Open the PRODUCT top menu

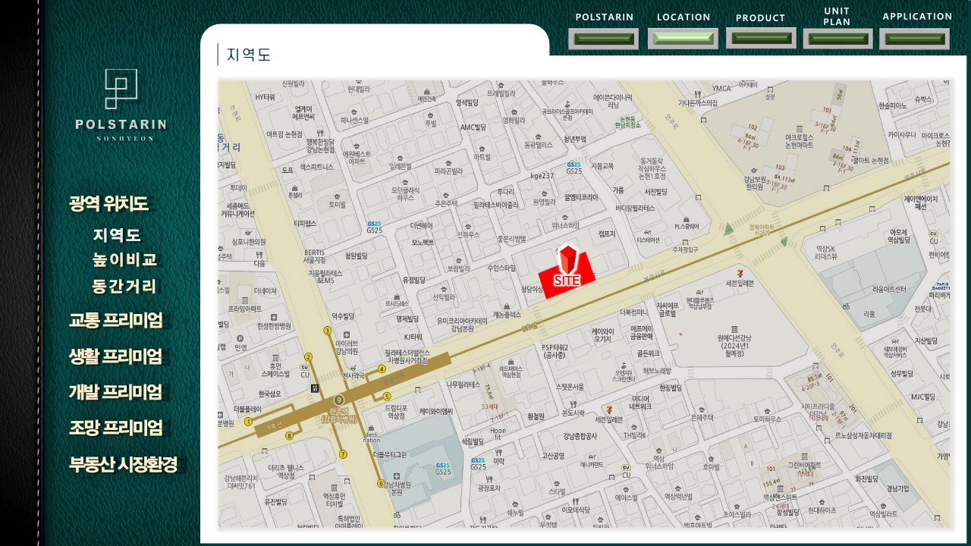coord(761,38)
